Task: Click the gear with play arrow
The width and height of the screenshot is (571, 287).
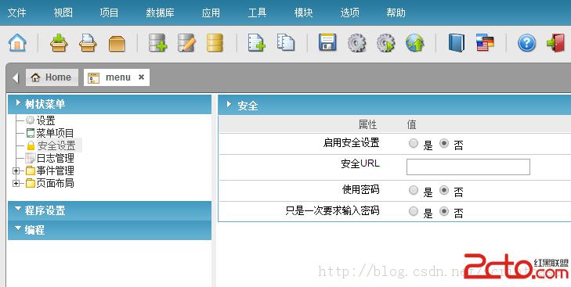Action: [385, 43]
